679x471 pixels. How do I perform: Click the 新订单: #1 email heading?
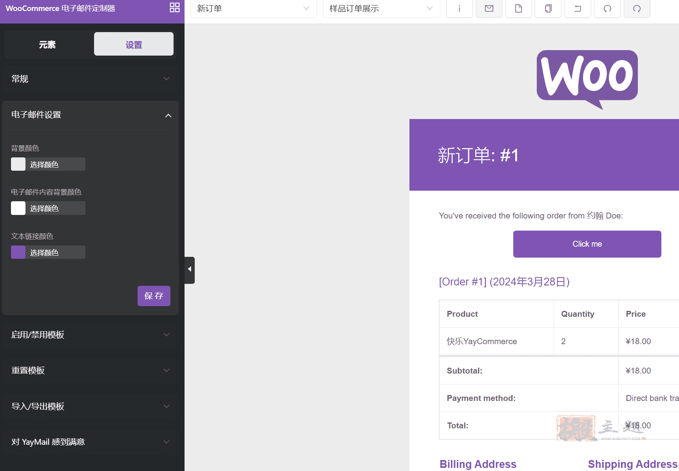coord(478,155)
